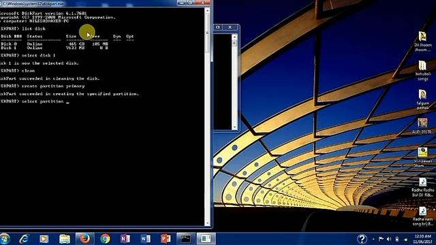This screenshot has height=245, width=436.
Task: Click the 'create partition primary' command text
Action: (x=53, y=86)
